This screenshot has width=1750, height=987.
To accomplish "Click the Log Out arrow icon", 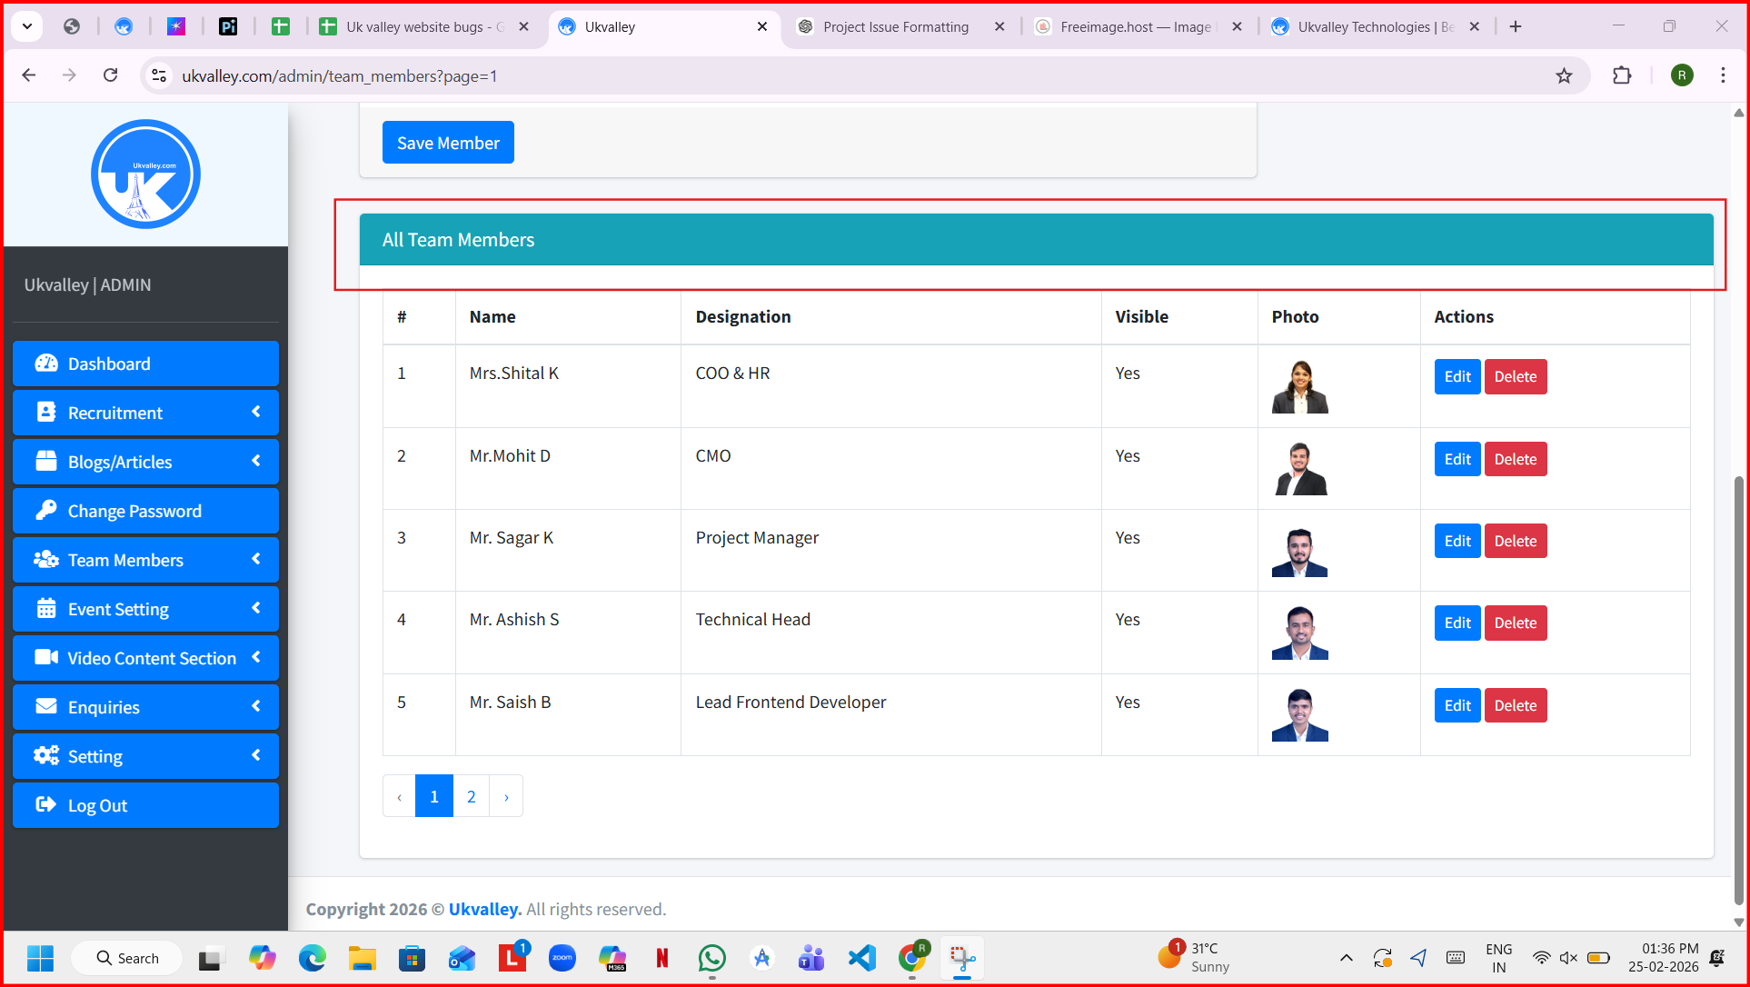I will click(x=45, y=805).
